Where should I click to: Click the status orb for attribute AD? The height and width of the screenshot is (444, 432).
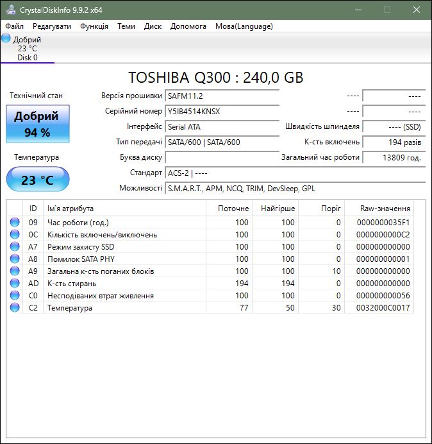click(x=15, y=283)
